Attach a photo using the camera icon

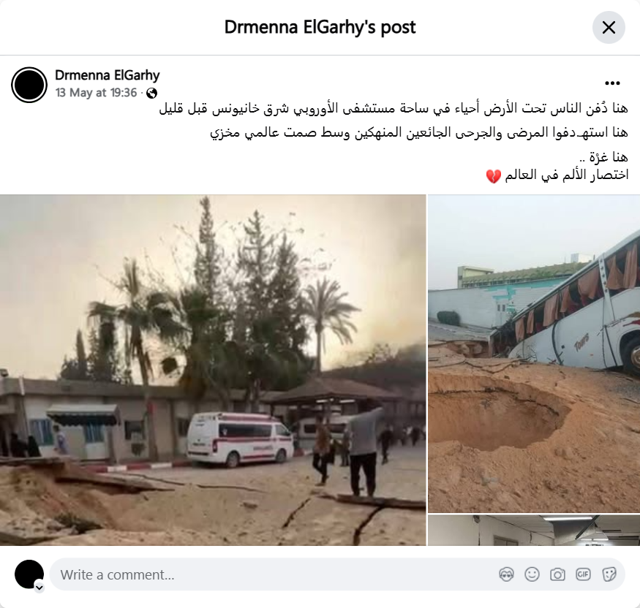coord(557,574)
